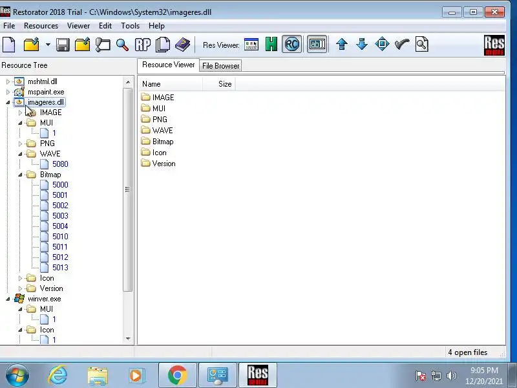Expand the IMAGE folder under imageres.dll

pyautogui.click(x=21, y=113)
